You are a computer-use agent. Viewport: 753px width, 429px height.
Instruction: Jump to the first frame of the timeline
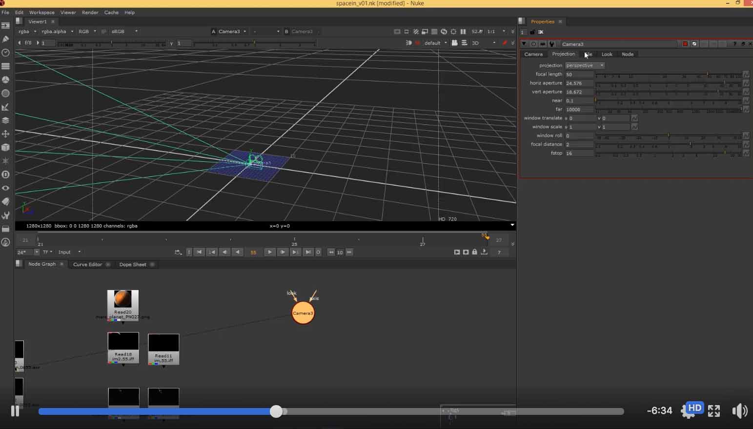click(x=199, y=252)
